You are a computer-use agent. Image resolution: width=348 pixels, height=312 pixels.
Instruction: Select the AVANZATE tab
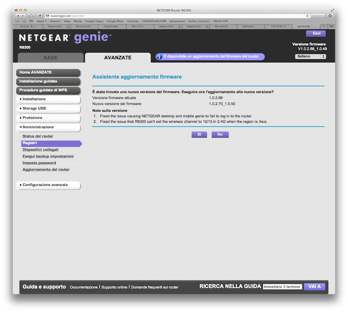[118, 57]
